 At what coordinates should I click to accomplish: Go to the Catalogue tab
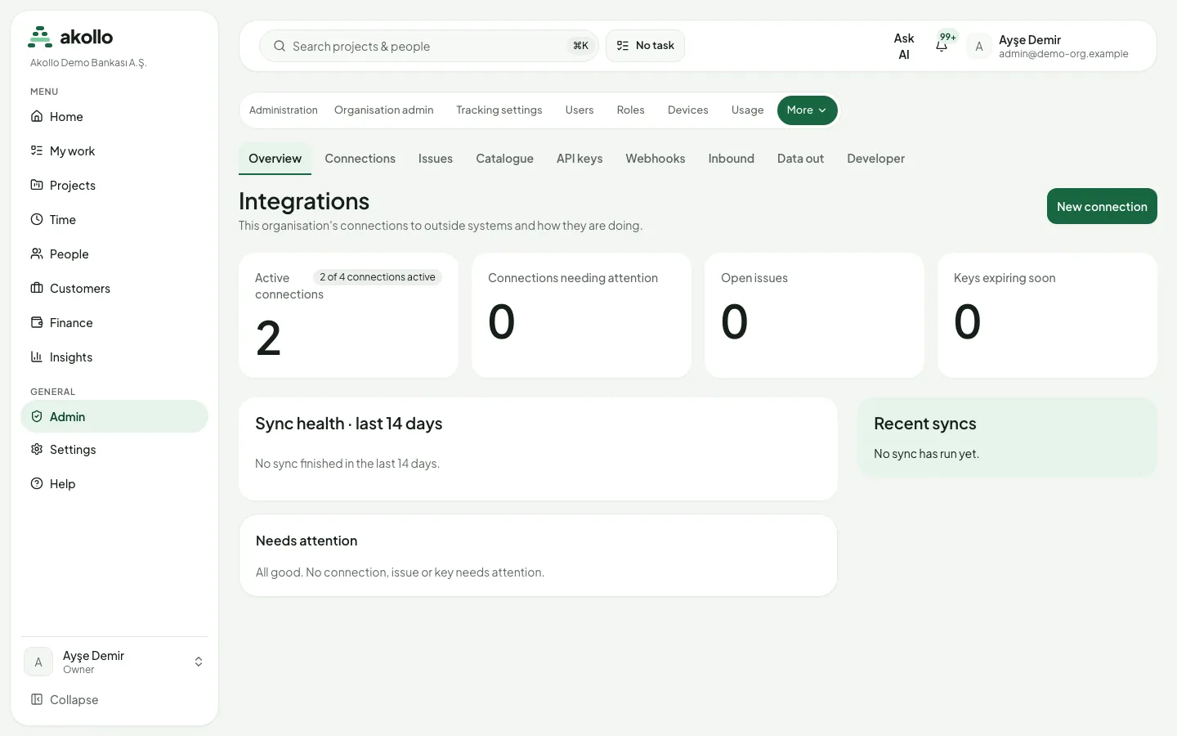coord(504,159)
